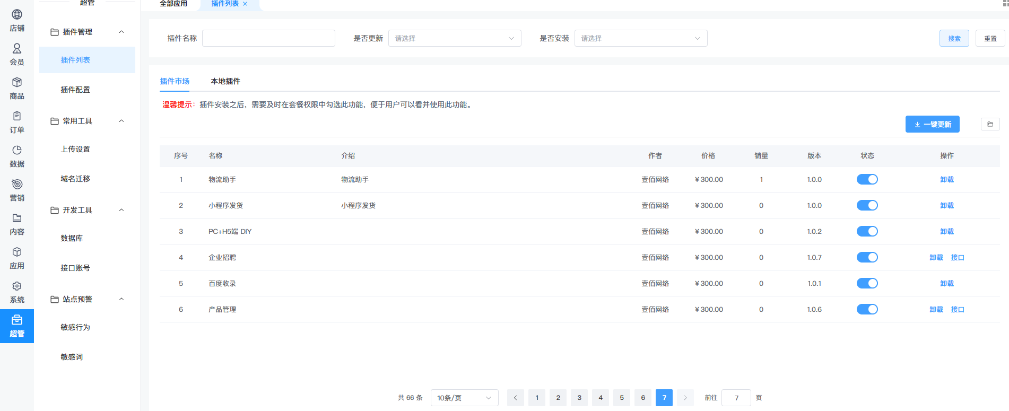The height and width of the screenshot is (411, 1009).
Task: Click 卸载 for 小程序发货
Action: (x=947, y=205)
